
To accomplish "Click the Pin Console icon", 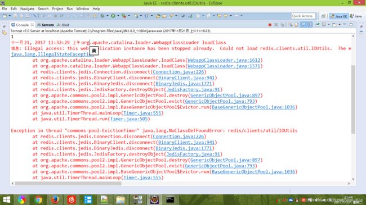I will coord(317,25).
